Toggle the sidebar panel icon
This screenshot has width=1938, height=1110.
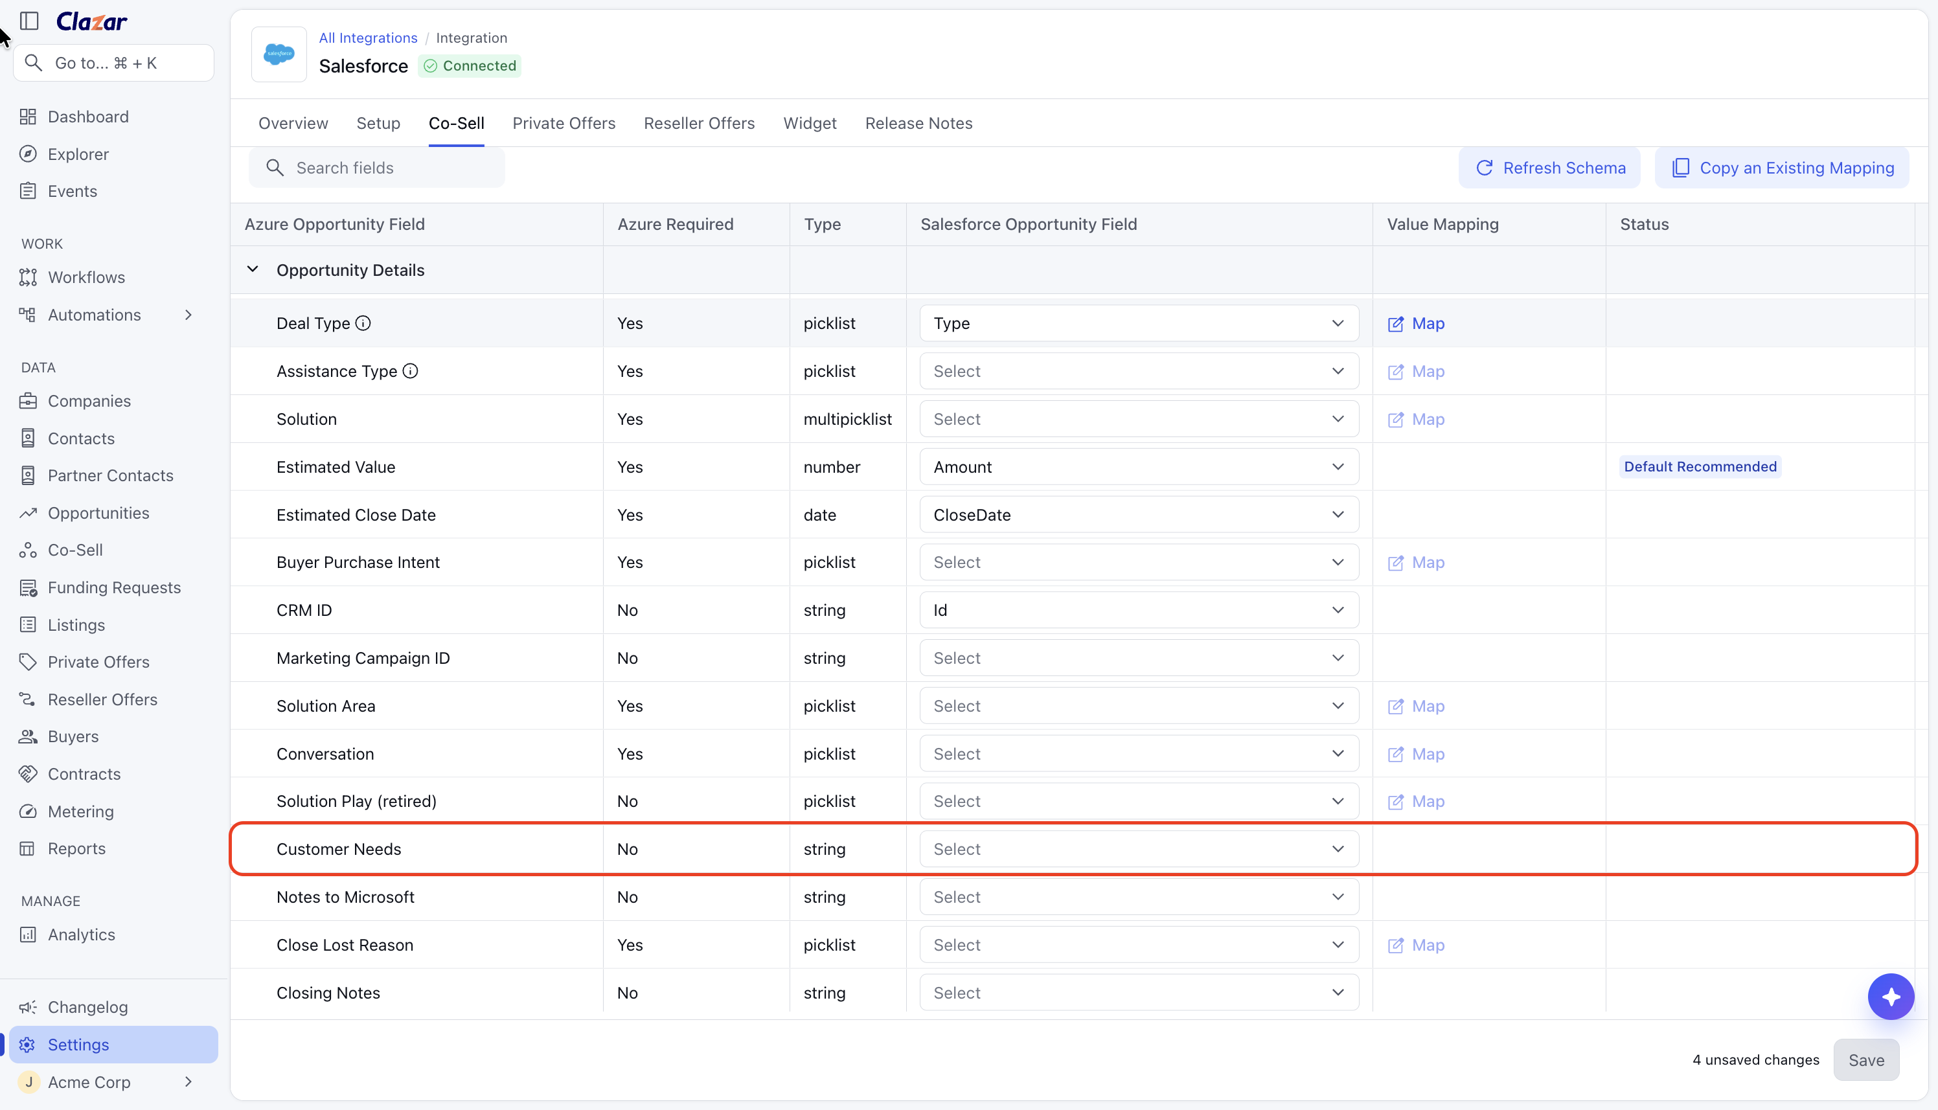pos(29,21)
